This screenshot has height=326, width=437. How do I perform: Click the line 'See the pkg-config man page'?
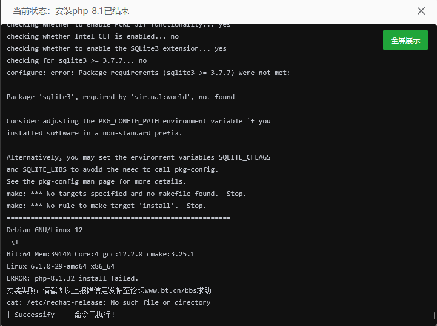tap(96, 181)
